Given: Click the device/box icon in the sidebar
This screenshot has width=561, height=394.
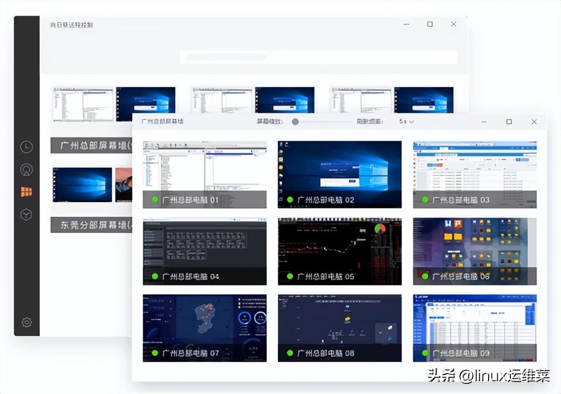Looking at the screenshot, I should (x=26, y=214).
